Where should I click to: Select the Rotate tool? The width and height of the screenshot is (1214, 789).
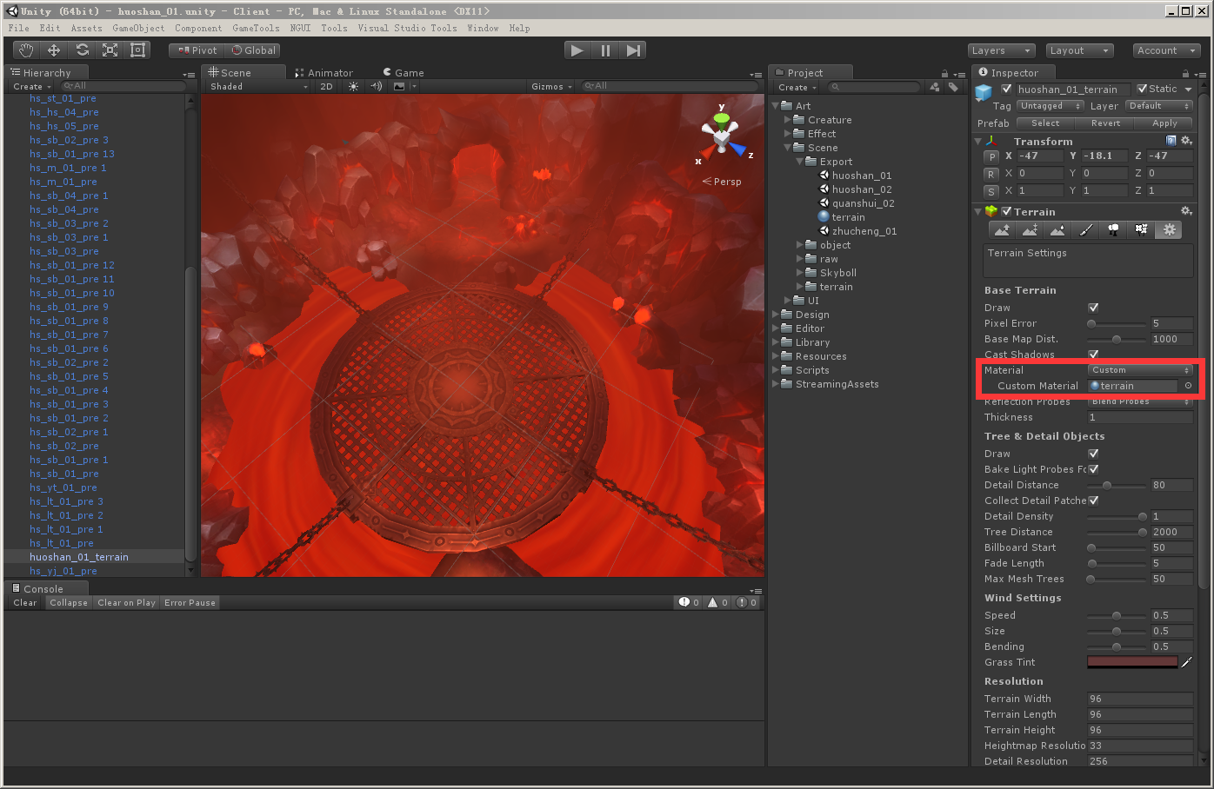(82, 50)
